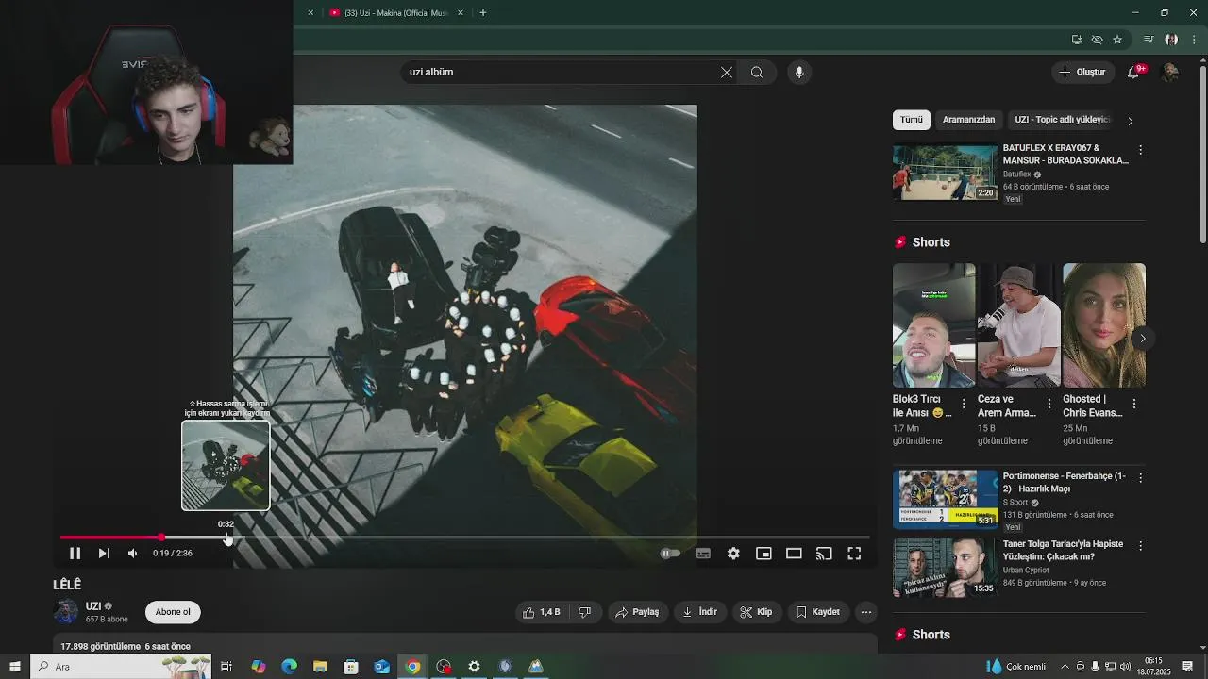Click the taskbar Ara search box
Image resolution: width=1208 pixels, height=679 pixels.
(121, 667)
